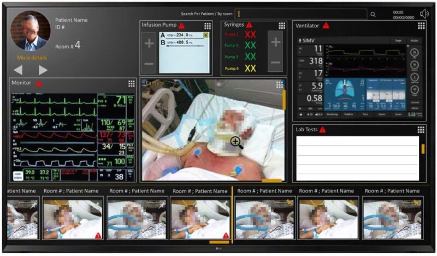Decrease Syringes value with minus button
The image size is (437, 256).
(x=275, y=62)
